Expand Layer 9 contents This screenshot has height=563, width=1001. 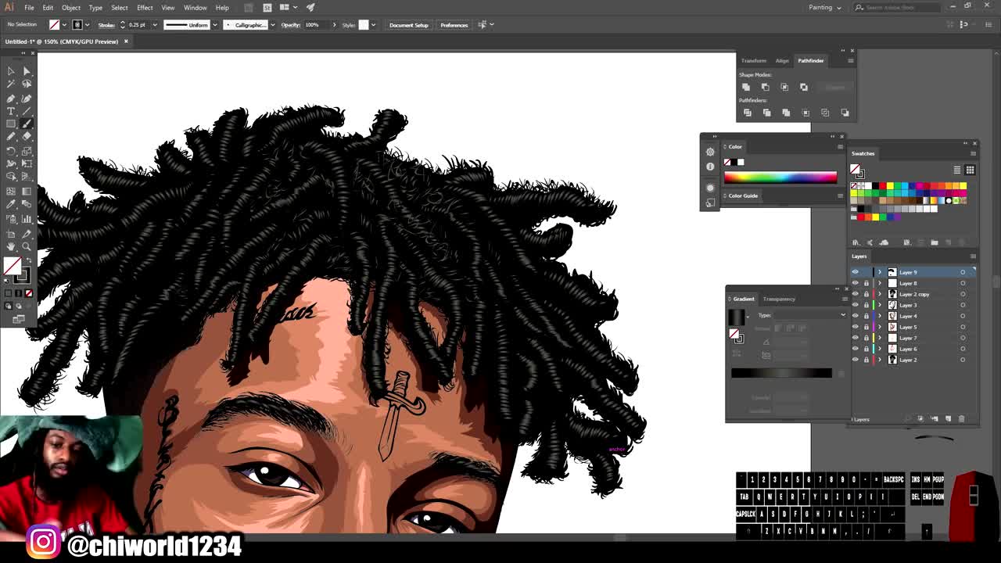click(x=880, y=272)
